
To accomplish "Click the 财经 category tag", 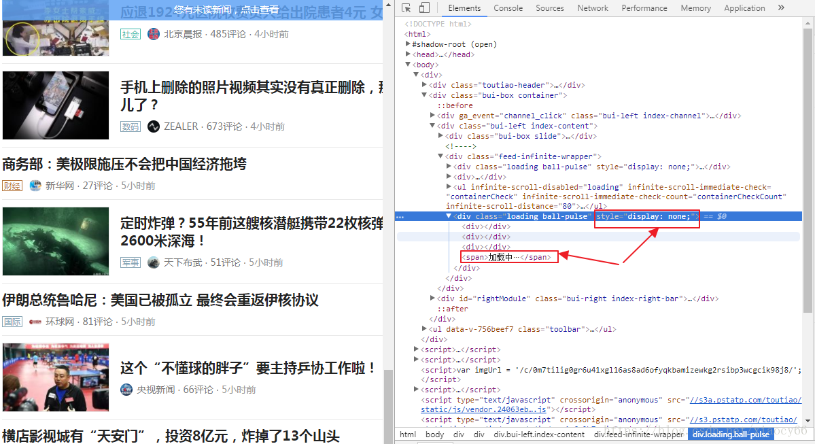I will click(x=12, y=186).
